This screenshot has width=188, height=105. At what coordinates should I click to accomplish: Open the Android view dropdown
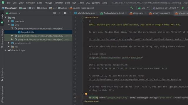pos(13,13)
